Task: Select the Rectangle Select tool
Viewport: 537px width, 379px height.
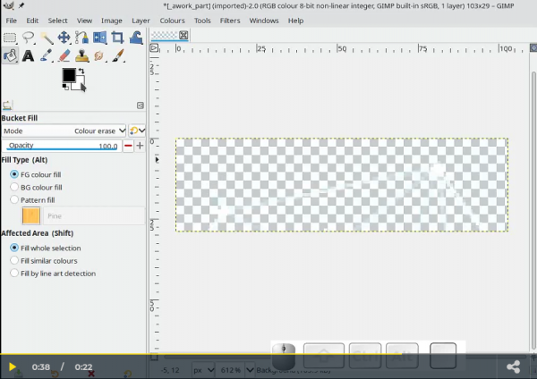Action: (x=10, y=38)
